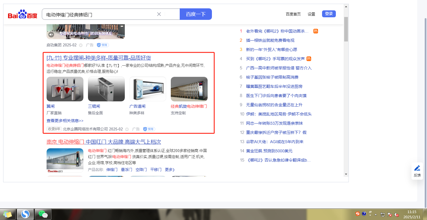427x220 pixels.
Task: Click the 翼闸 product thumbnail
Action: 65,89
